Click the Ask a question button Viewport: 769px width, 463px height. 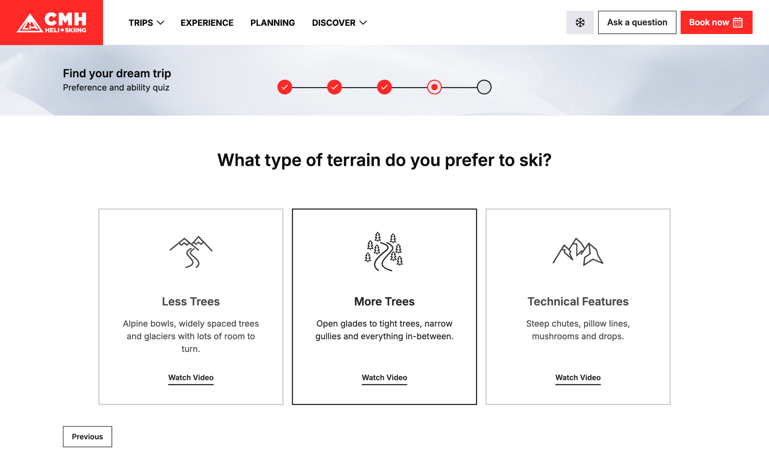(x=637, y=23)
